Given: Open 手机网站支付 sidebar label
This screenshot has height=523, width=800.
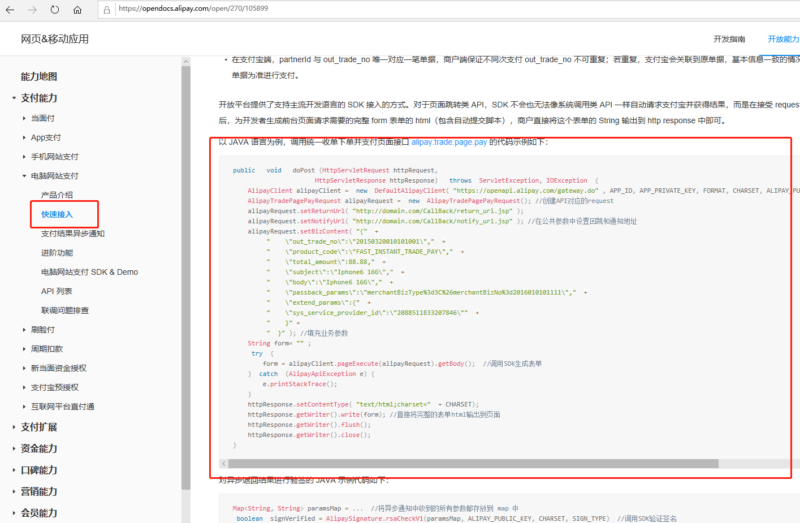Looking at the screenshot, I should click(55, 157).
